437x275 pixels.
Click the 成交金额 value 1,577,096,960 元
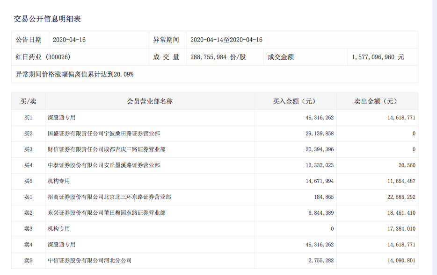(x=378, y=57)
